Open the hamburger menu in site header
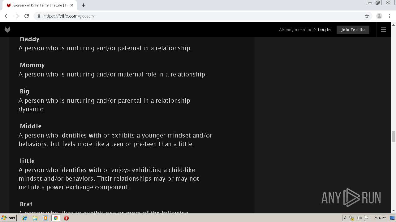396x222 pixels. click(x=384, y=30)
